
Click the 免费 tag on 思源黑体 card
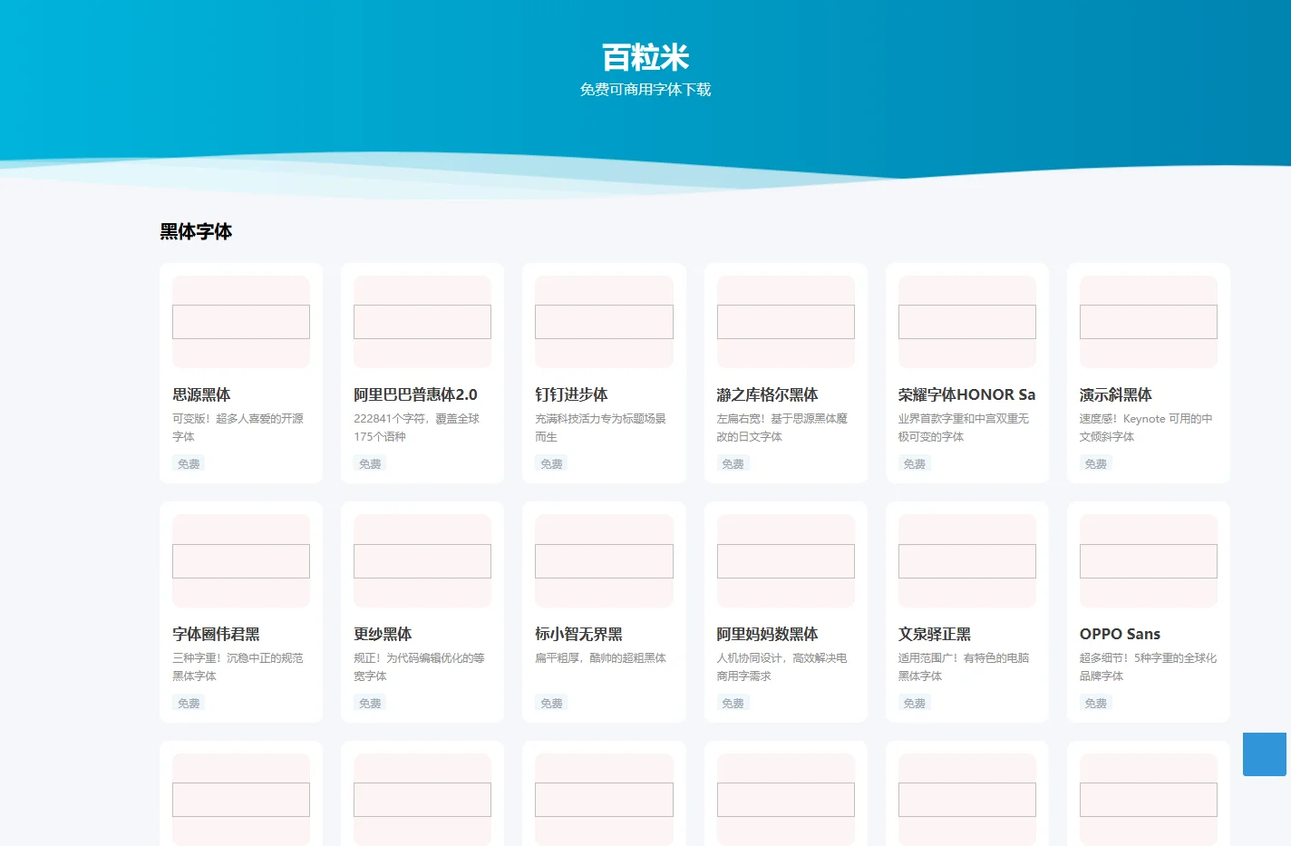click(189, 463)
